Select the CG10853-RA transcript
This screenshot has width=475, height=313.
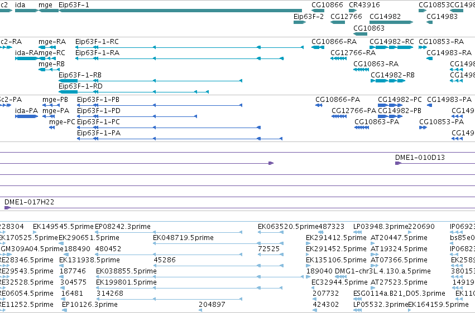(423, 47)
